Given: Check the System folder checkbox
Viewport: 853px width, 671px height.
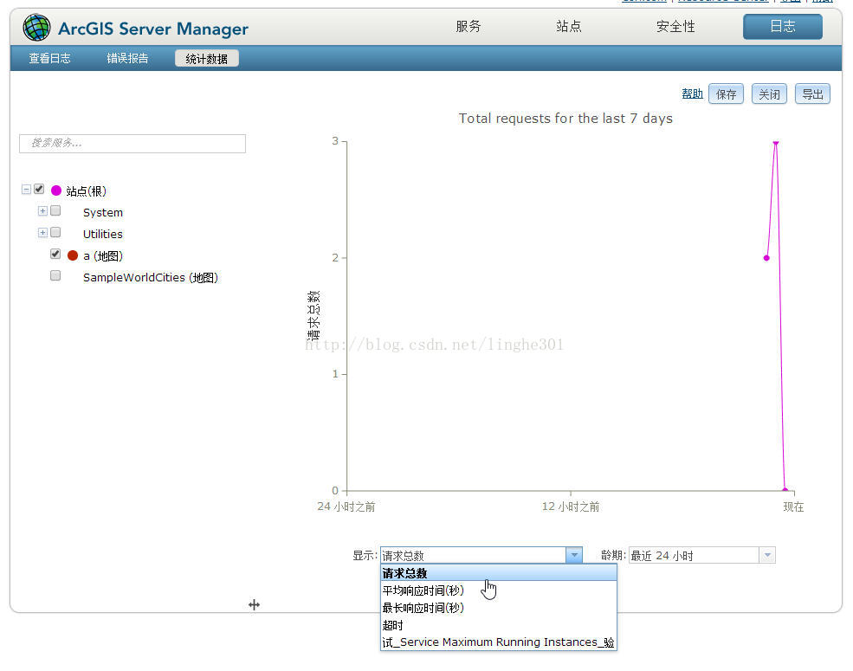Looking at the screenshot, I should (55, 211).
